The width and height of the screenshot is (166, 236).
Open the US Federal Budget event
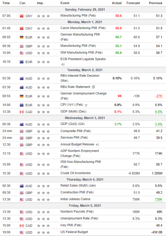(x=74, y=232)
